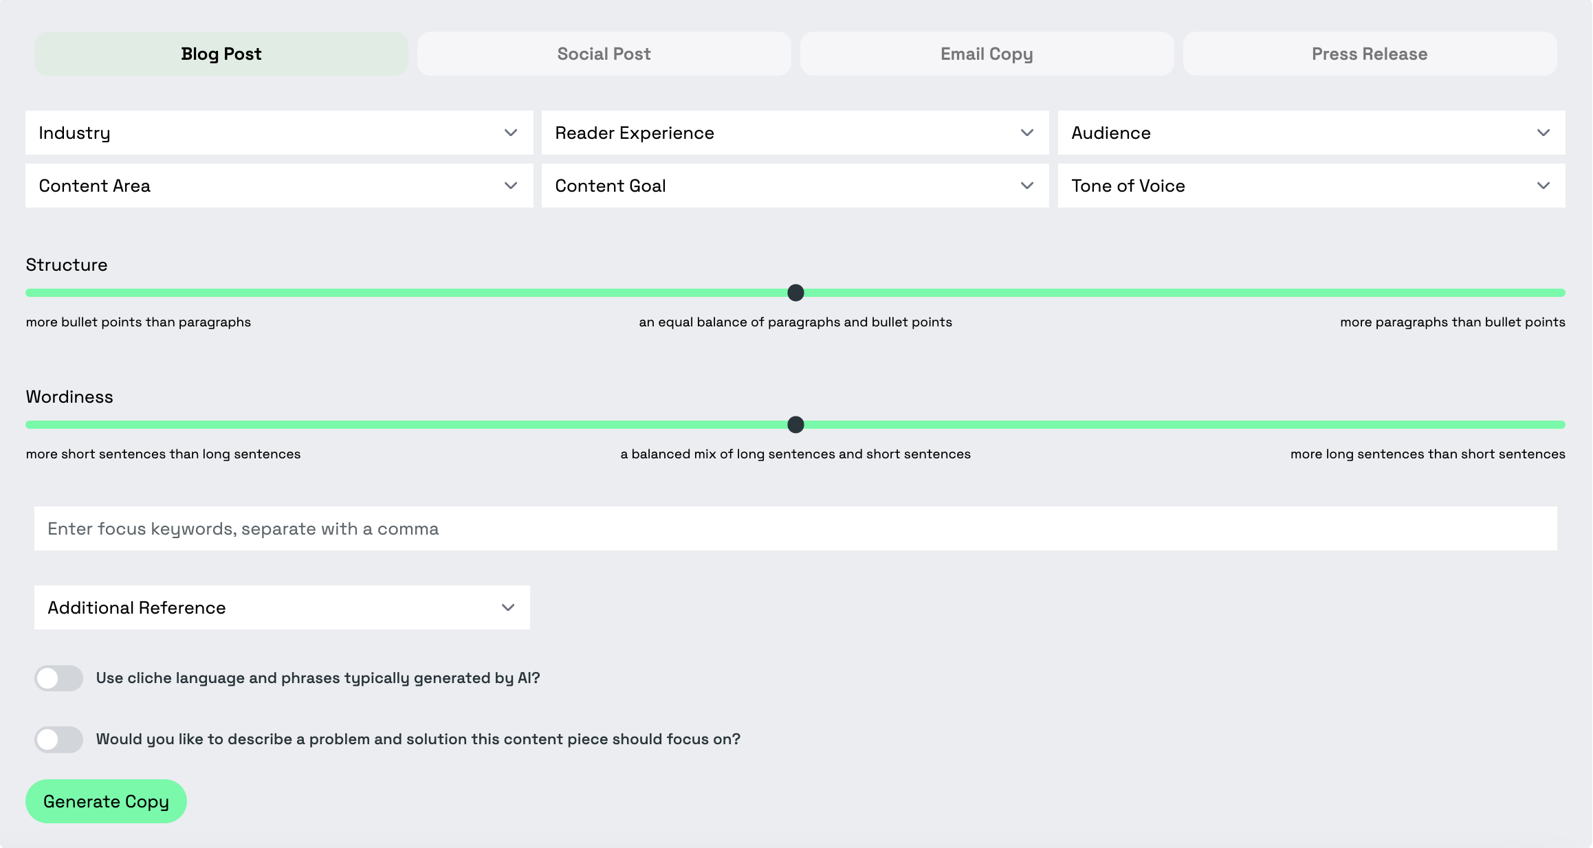Click the Tone of Voice chevron
Viewport: 1593px width, 848px height.
pos(1543,186)
